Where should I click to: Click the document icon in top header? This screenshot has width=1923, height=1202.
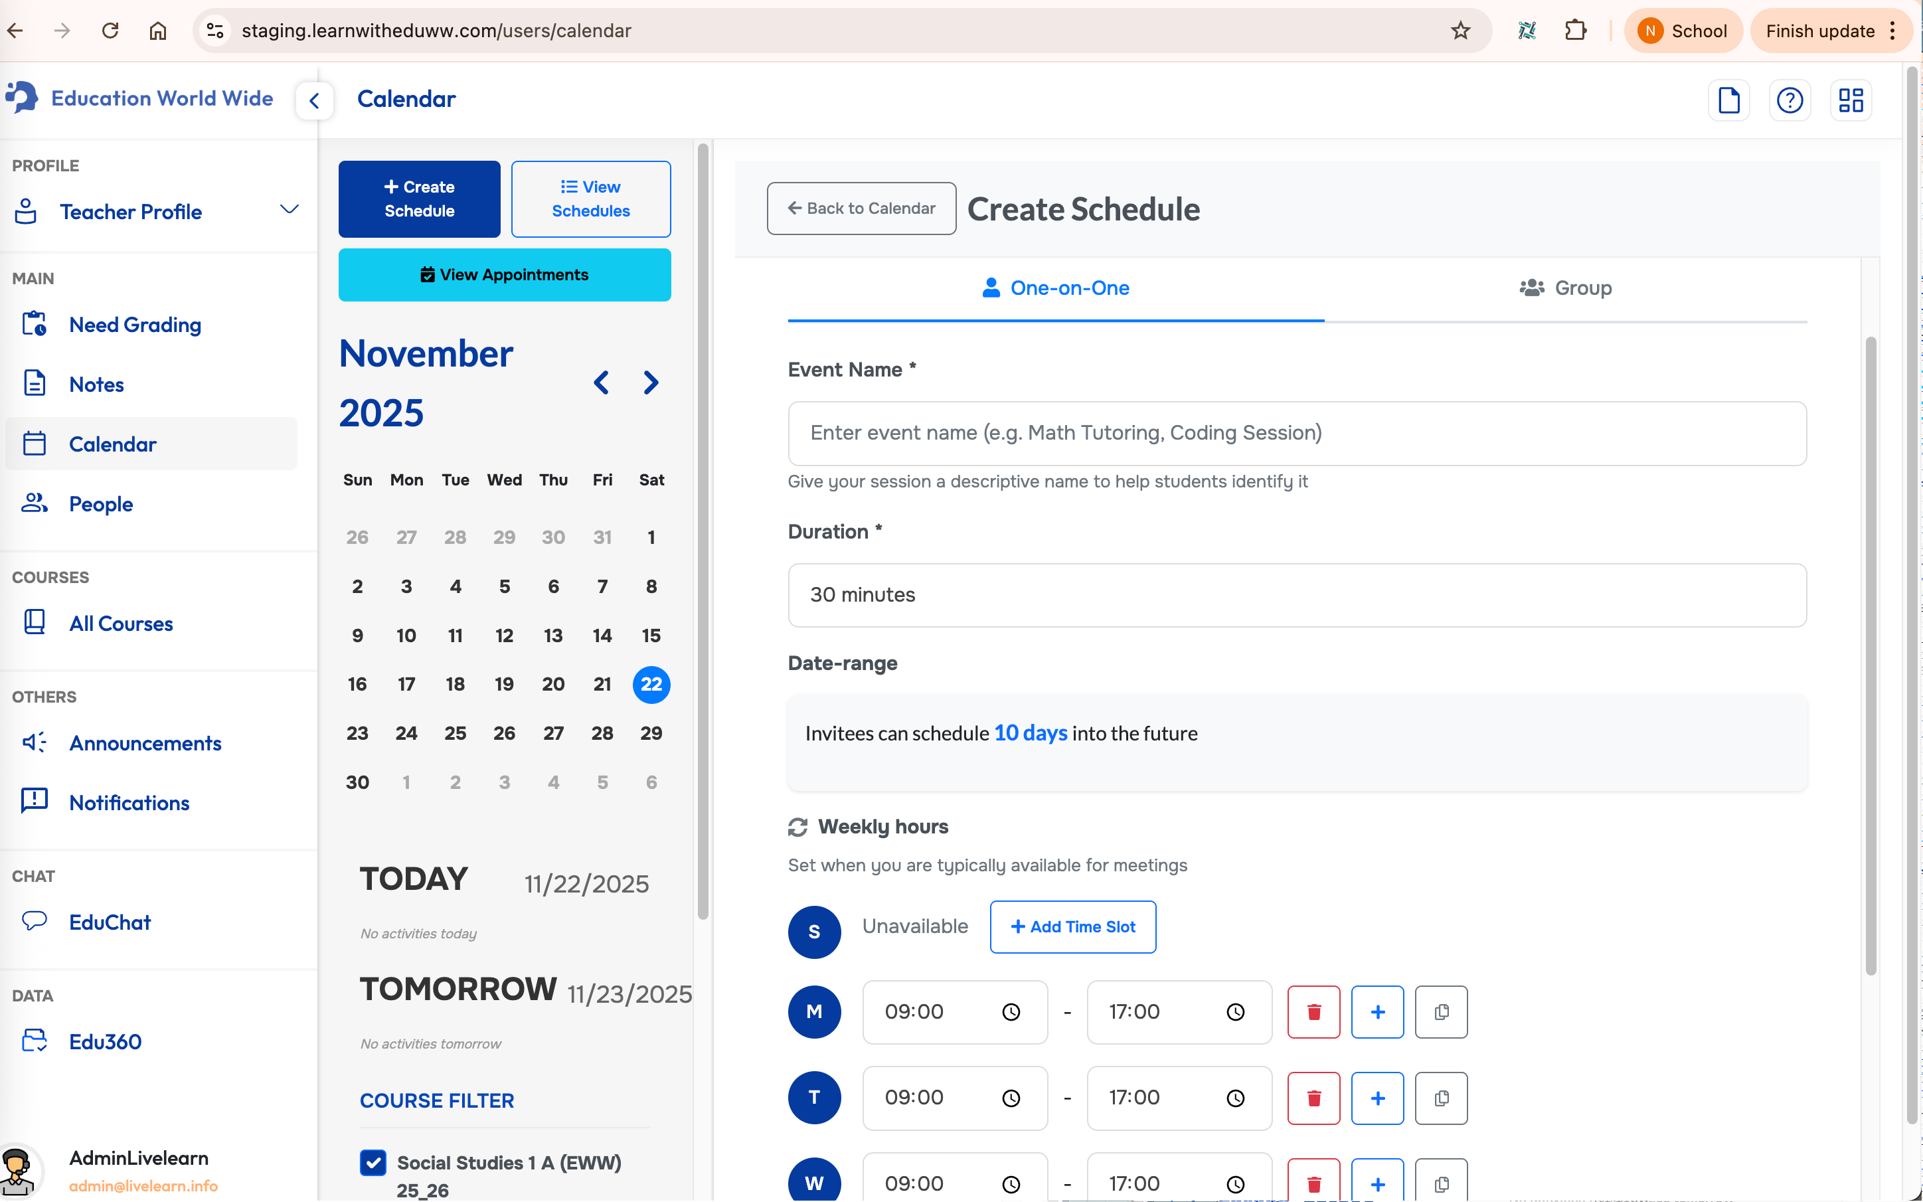coord(1728,100)
